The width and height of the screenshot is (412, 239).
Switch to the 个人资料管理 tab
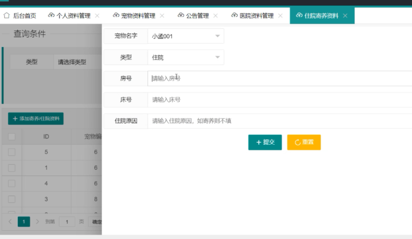73,16
